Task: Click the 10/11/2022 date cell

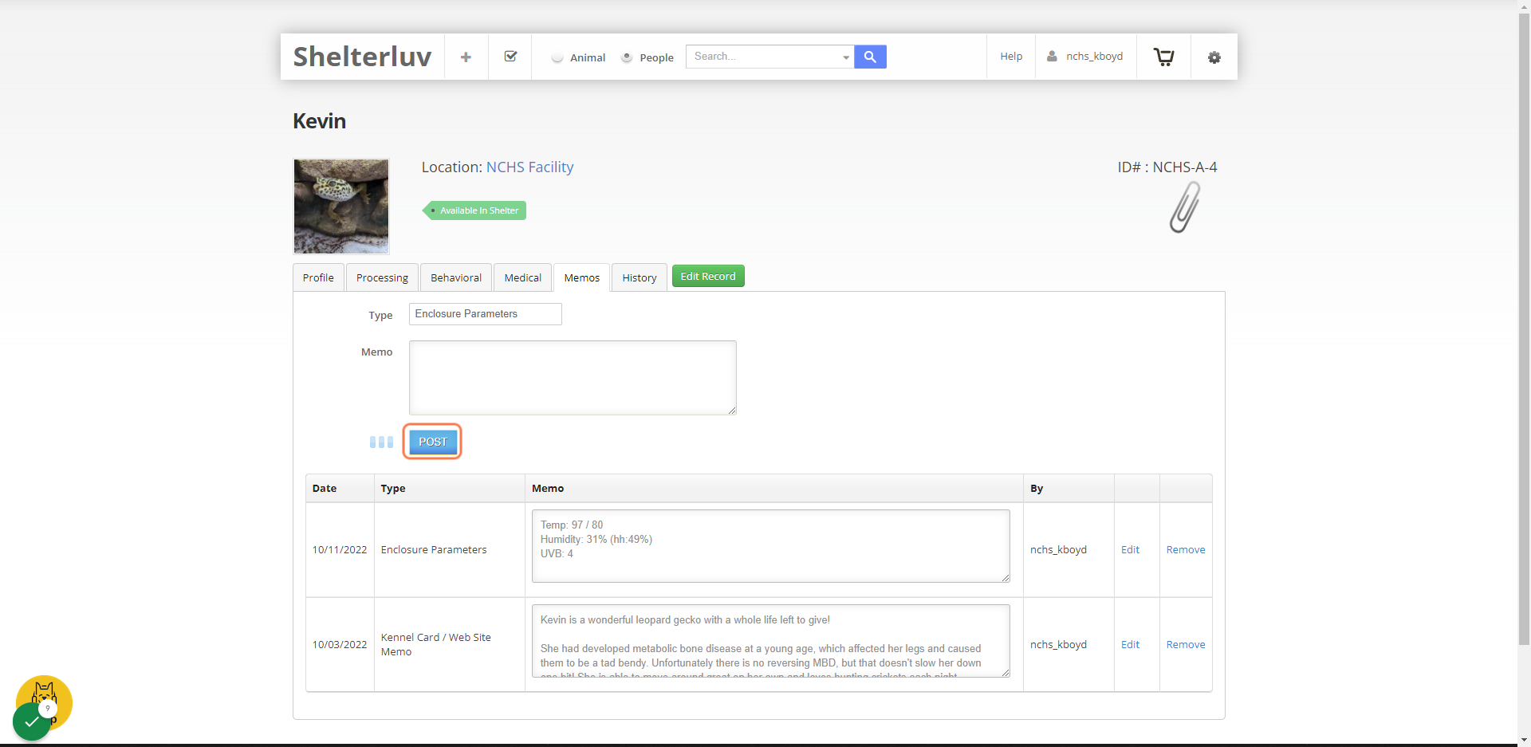Action: pyautogui.click(x=340, y=550)
